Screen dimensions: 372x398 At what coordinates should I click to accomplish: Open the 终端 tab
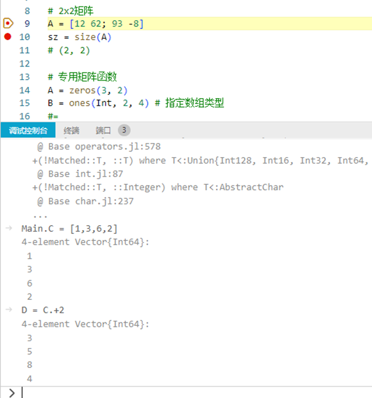(71, 130)
